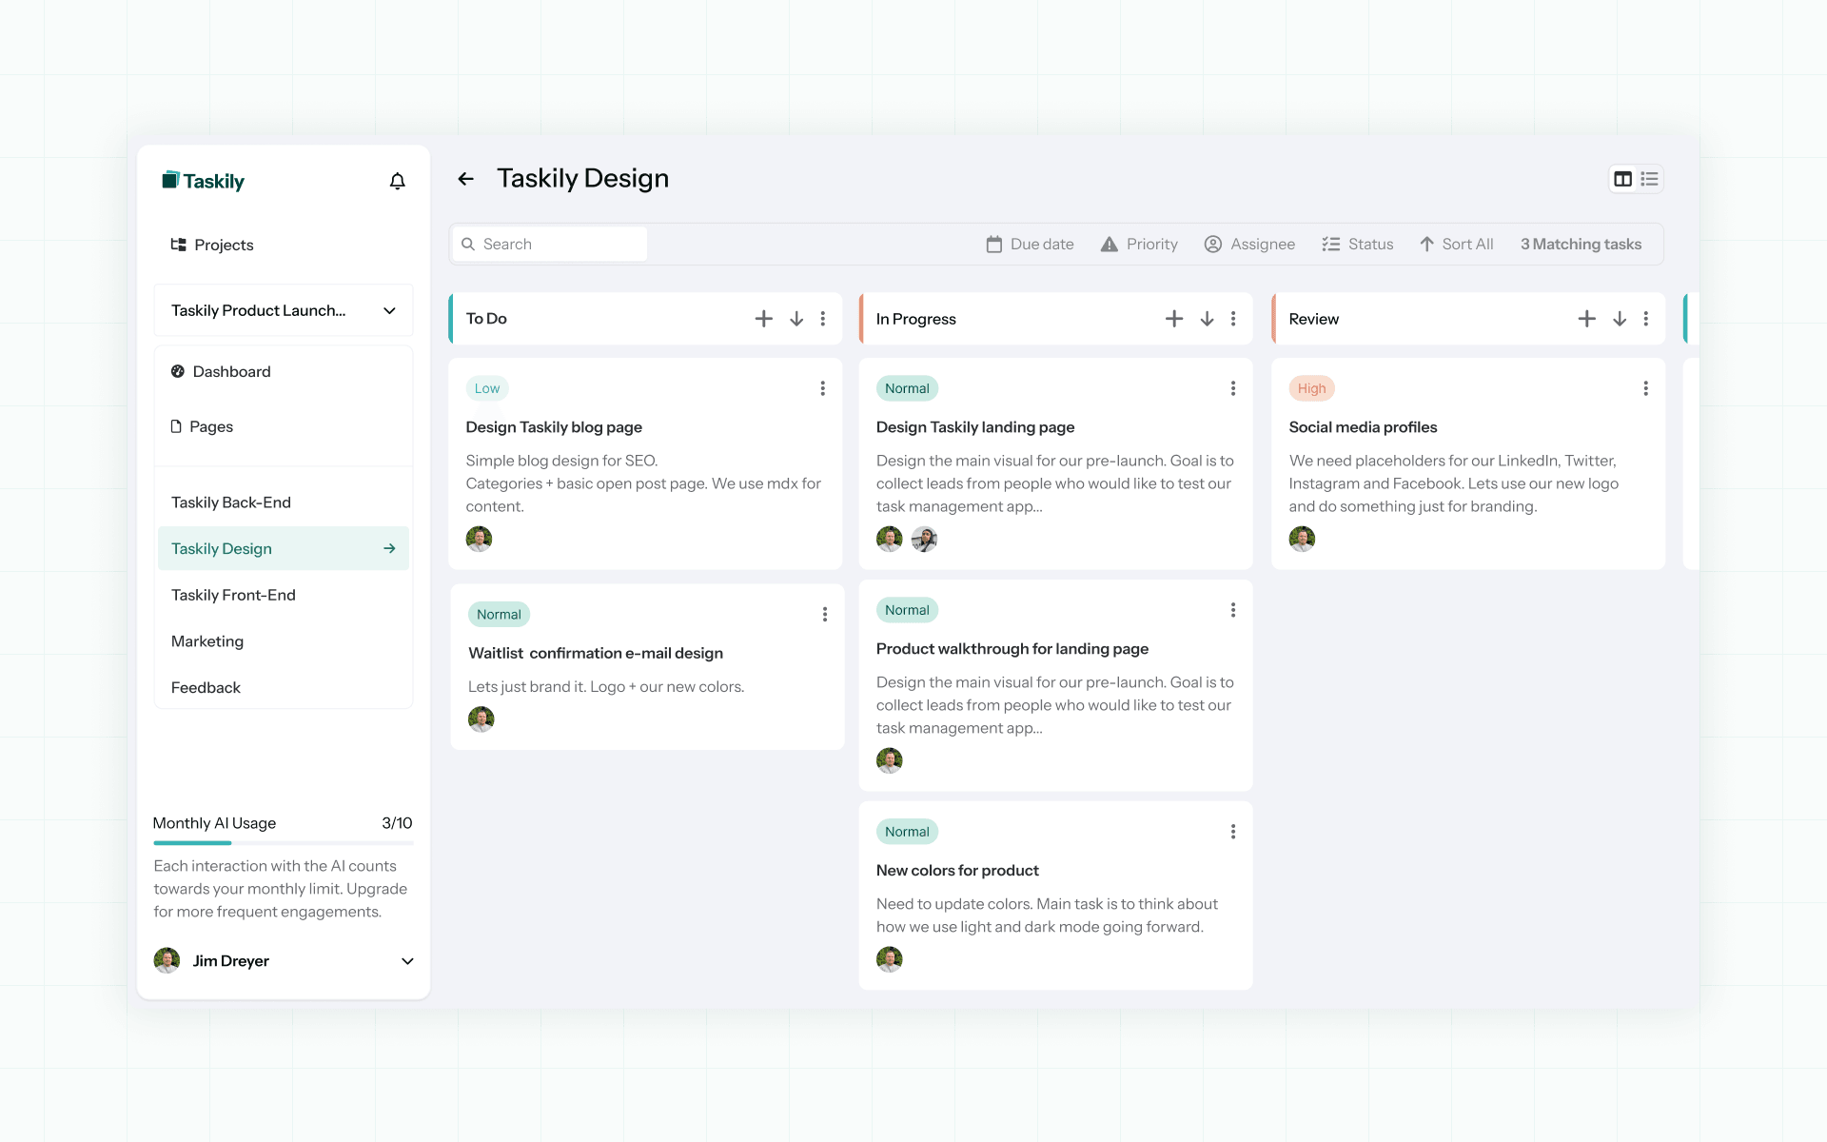This screenshot has width=1827, height=1142.
Task: Expand the Jim Dreyer account menu
Action: [407, 961]
